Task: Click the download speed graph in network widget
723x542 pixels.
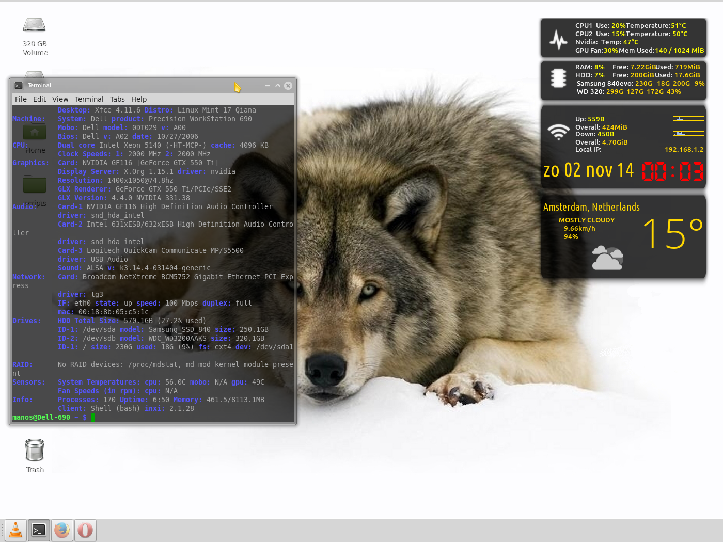Action: (x=688, y=133)
